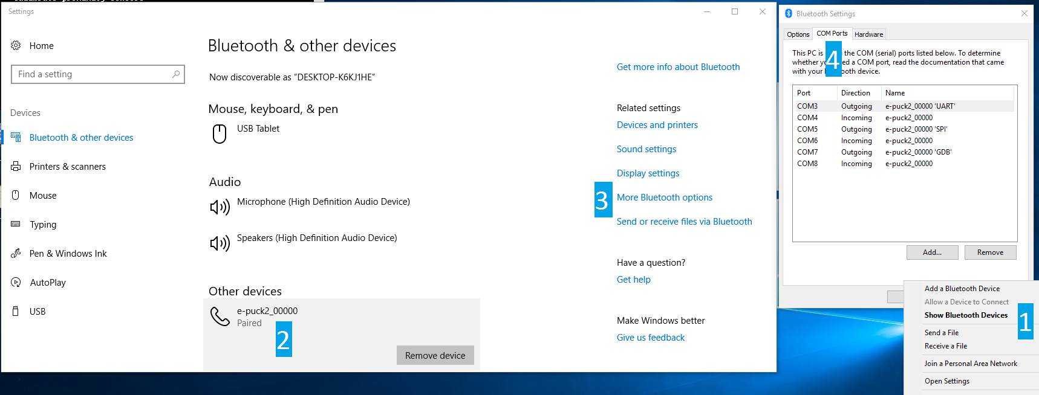
Task: Click the Printers & scanners sidebar icon
Action: click(x=16, y=167)
